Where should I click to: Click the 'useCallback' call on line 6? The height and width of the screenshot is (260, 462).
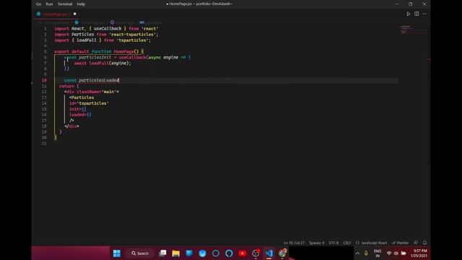[132, 57]
